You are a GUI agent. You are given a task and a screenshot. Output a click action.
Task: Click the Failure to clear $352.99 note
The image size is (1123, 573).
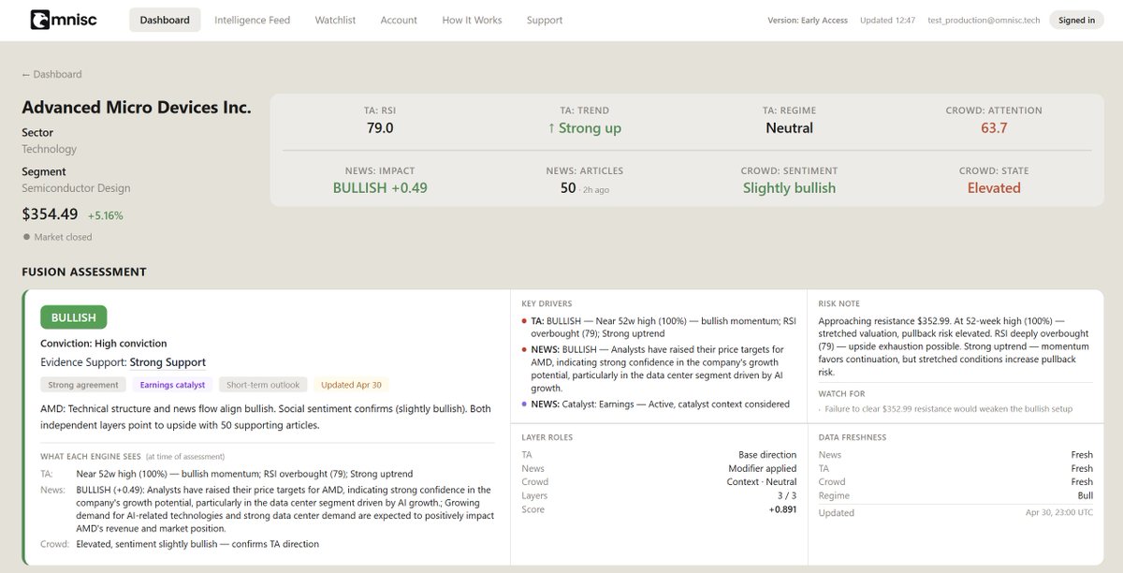point(949,409)
